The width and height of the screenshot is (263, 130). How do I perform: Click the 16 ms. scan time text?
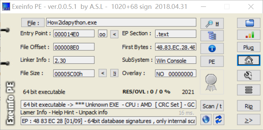click(186, 113)
